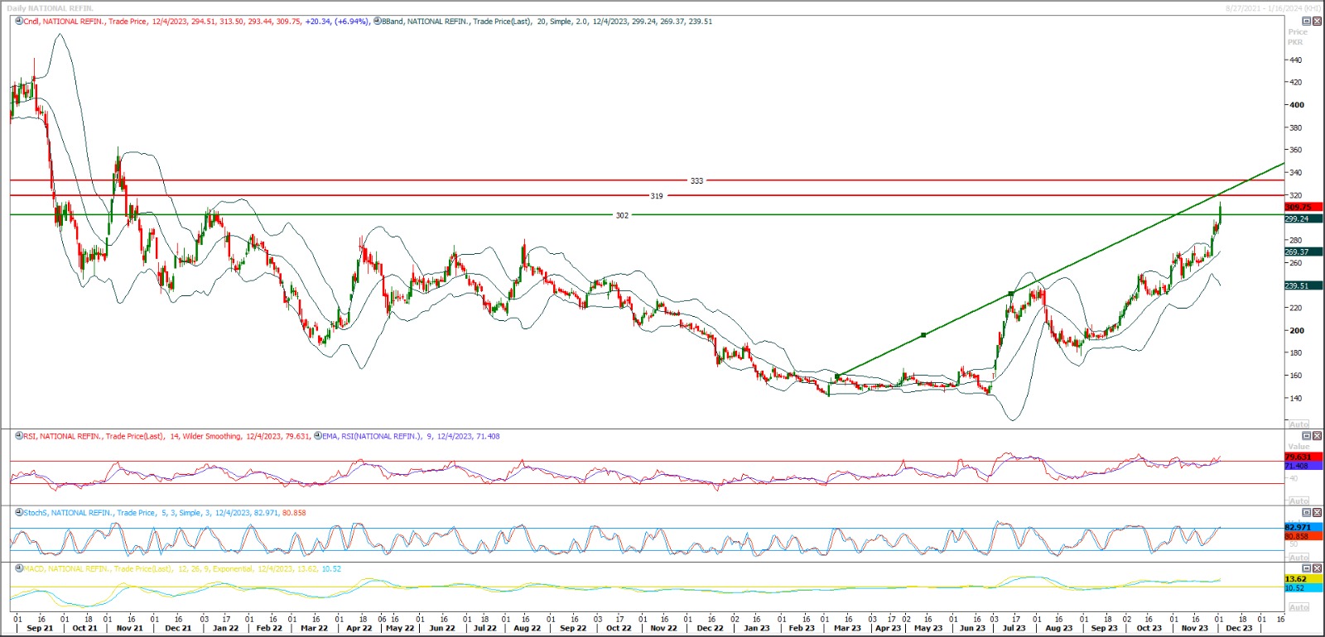Close the RSI indicator pane
The image size is (1325, 637).
(1317, 436)
